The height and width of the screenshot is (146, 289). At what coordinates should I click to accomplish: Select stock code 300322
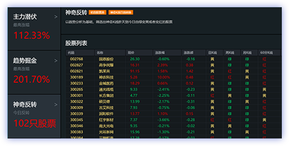coord(77,102)
